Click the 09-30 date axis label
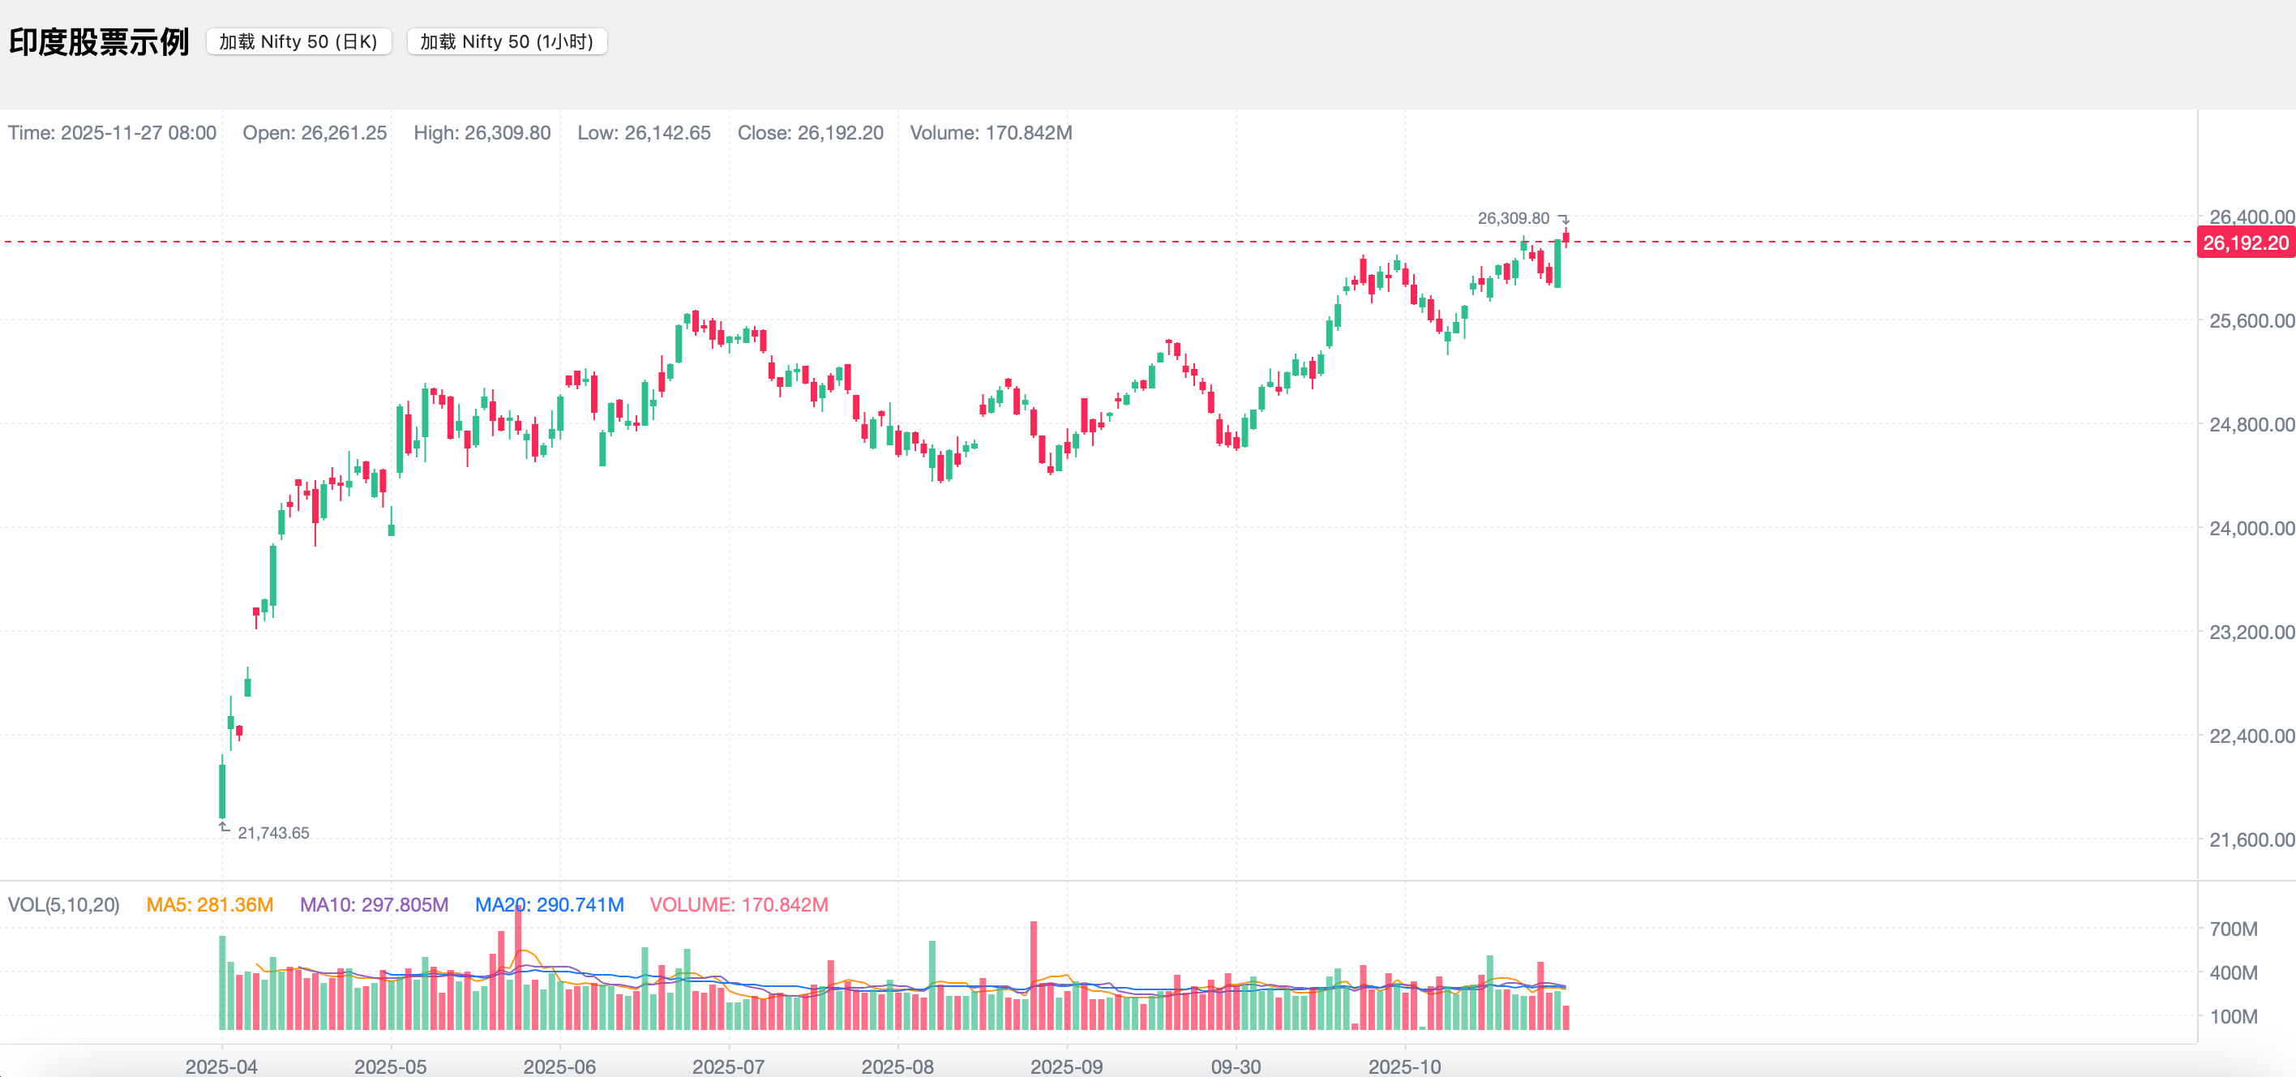The height and width of the screenshot is (1077, 2296). pos(1236,1066)
